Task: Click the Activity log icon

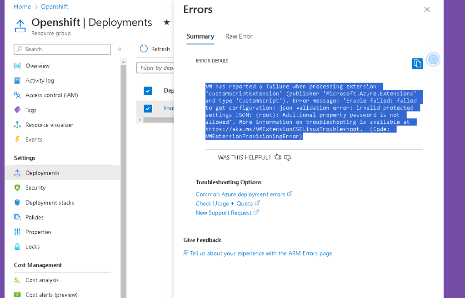Action: tap(17, 80)
